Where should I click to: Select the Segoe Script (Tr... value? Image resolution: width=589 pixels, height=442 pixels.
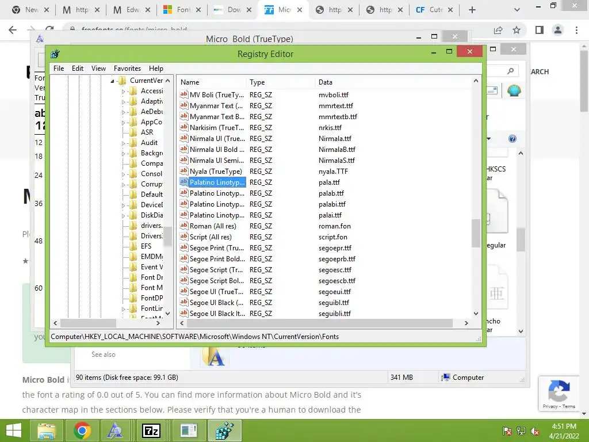point(216,269)
